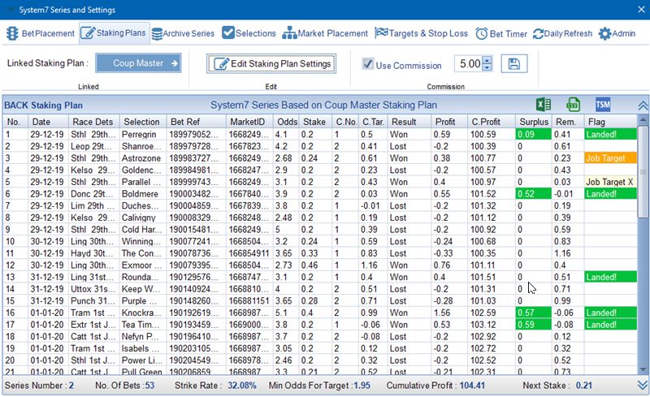Toggle the Use Commission checkbox
The width and height of the screenshot is (650, 397).
pyautogui.click(x=368, y=64)
